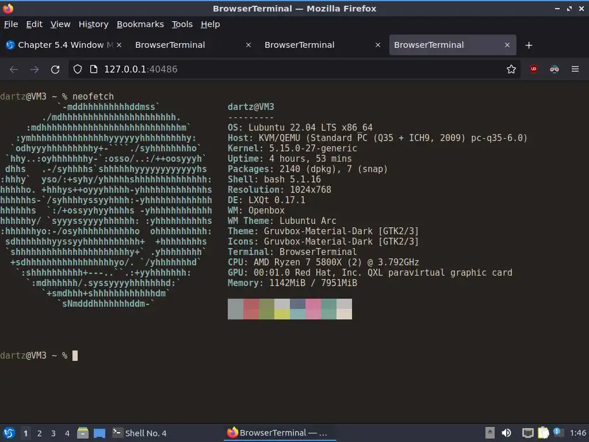Image resolution: width=589 pixels, height=442 pixels.
Task: Open the tracking protection shield icon
Action: 78,69
